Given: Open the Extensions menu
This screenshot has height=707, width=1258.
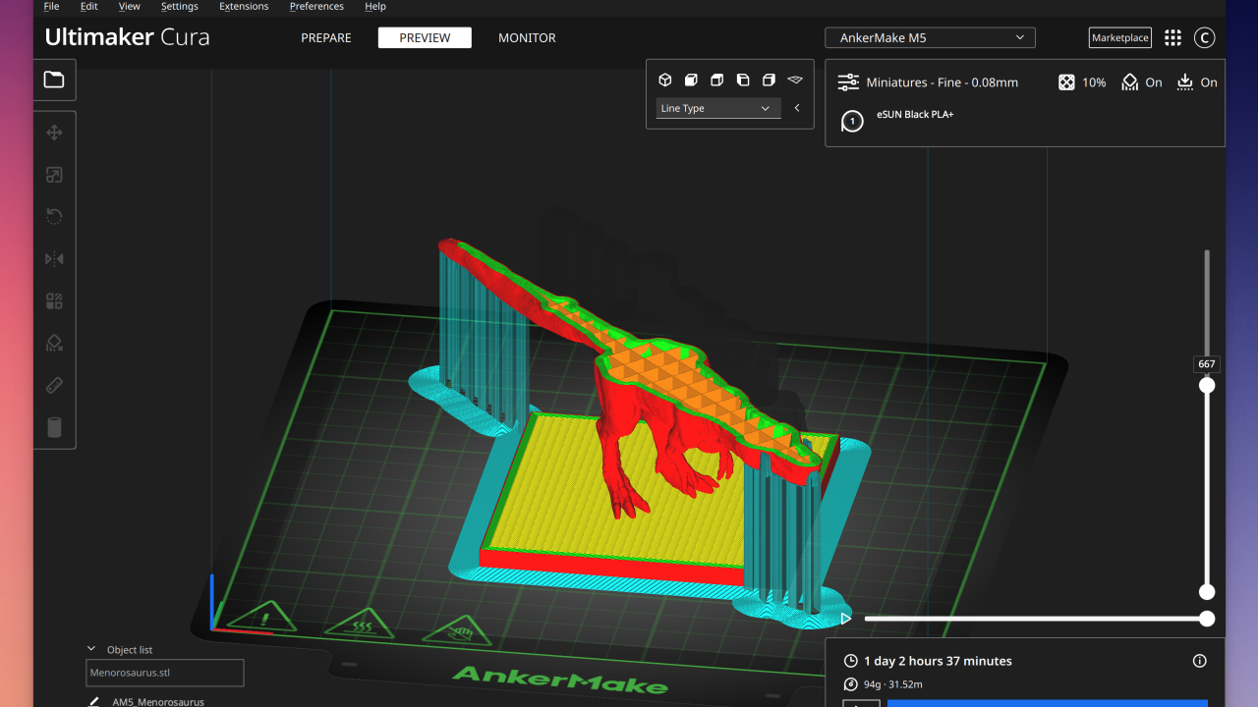Looking at the screenshot, I should 244,6.
